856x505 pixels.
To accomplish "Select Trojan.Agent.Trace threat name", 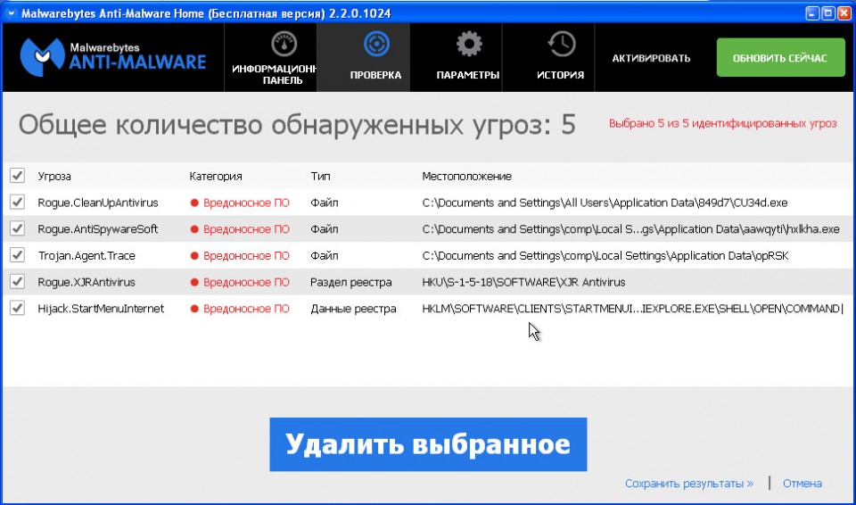I will click(86, 255).
